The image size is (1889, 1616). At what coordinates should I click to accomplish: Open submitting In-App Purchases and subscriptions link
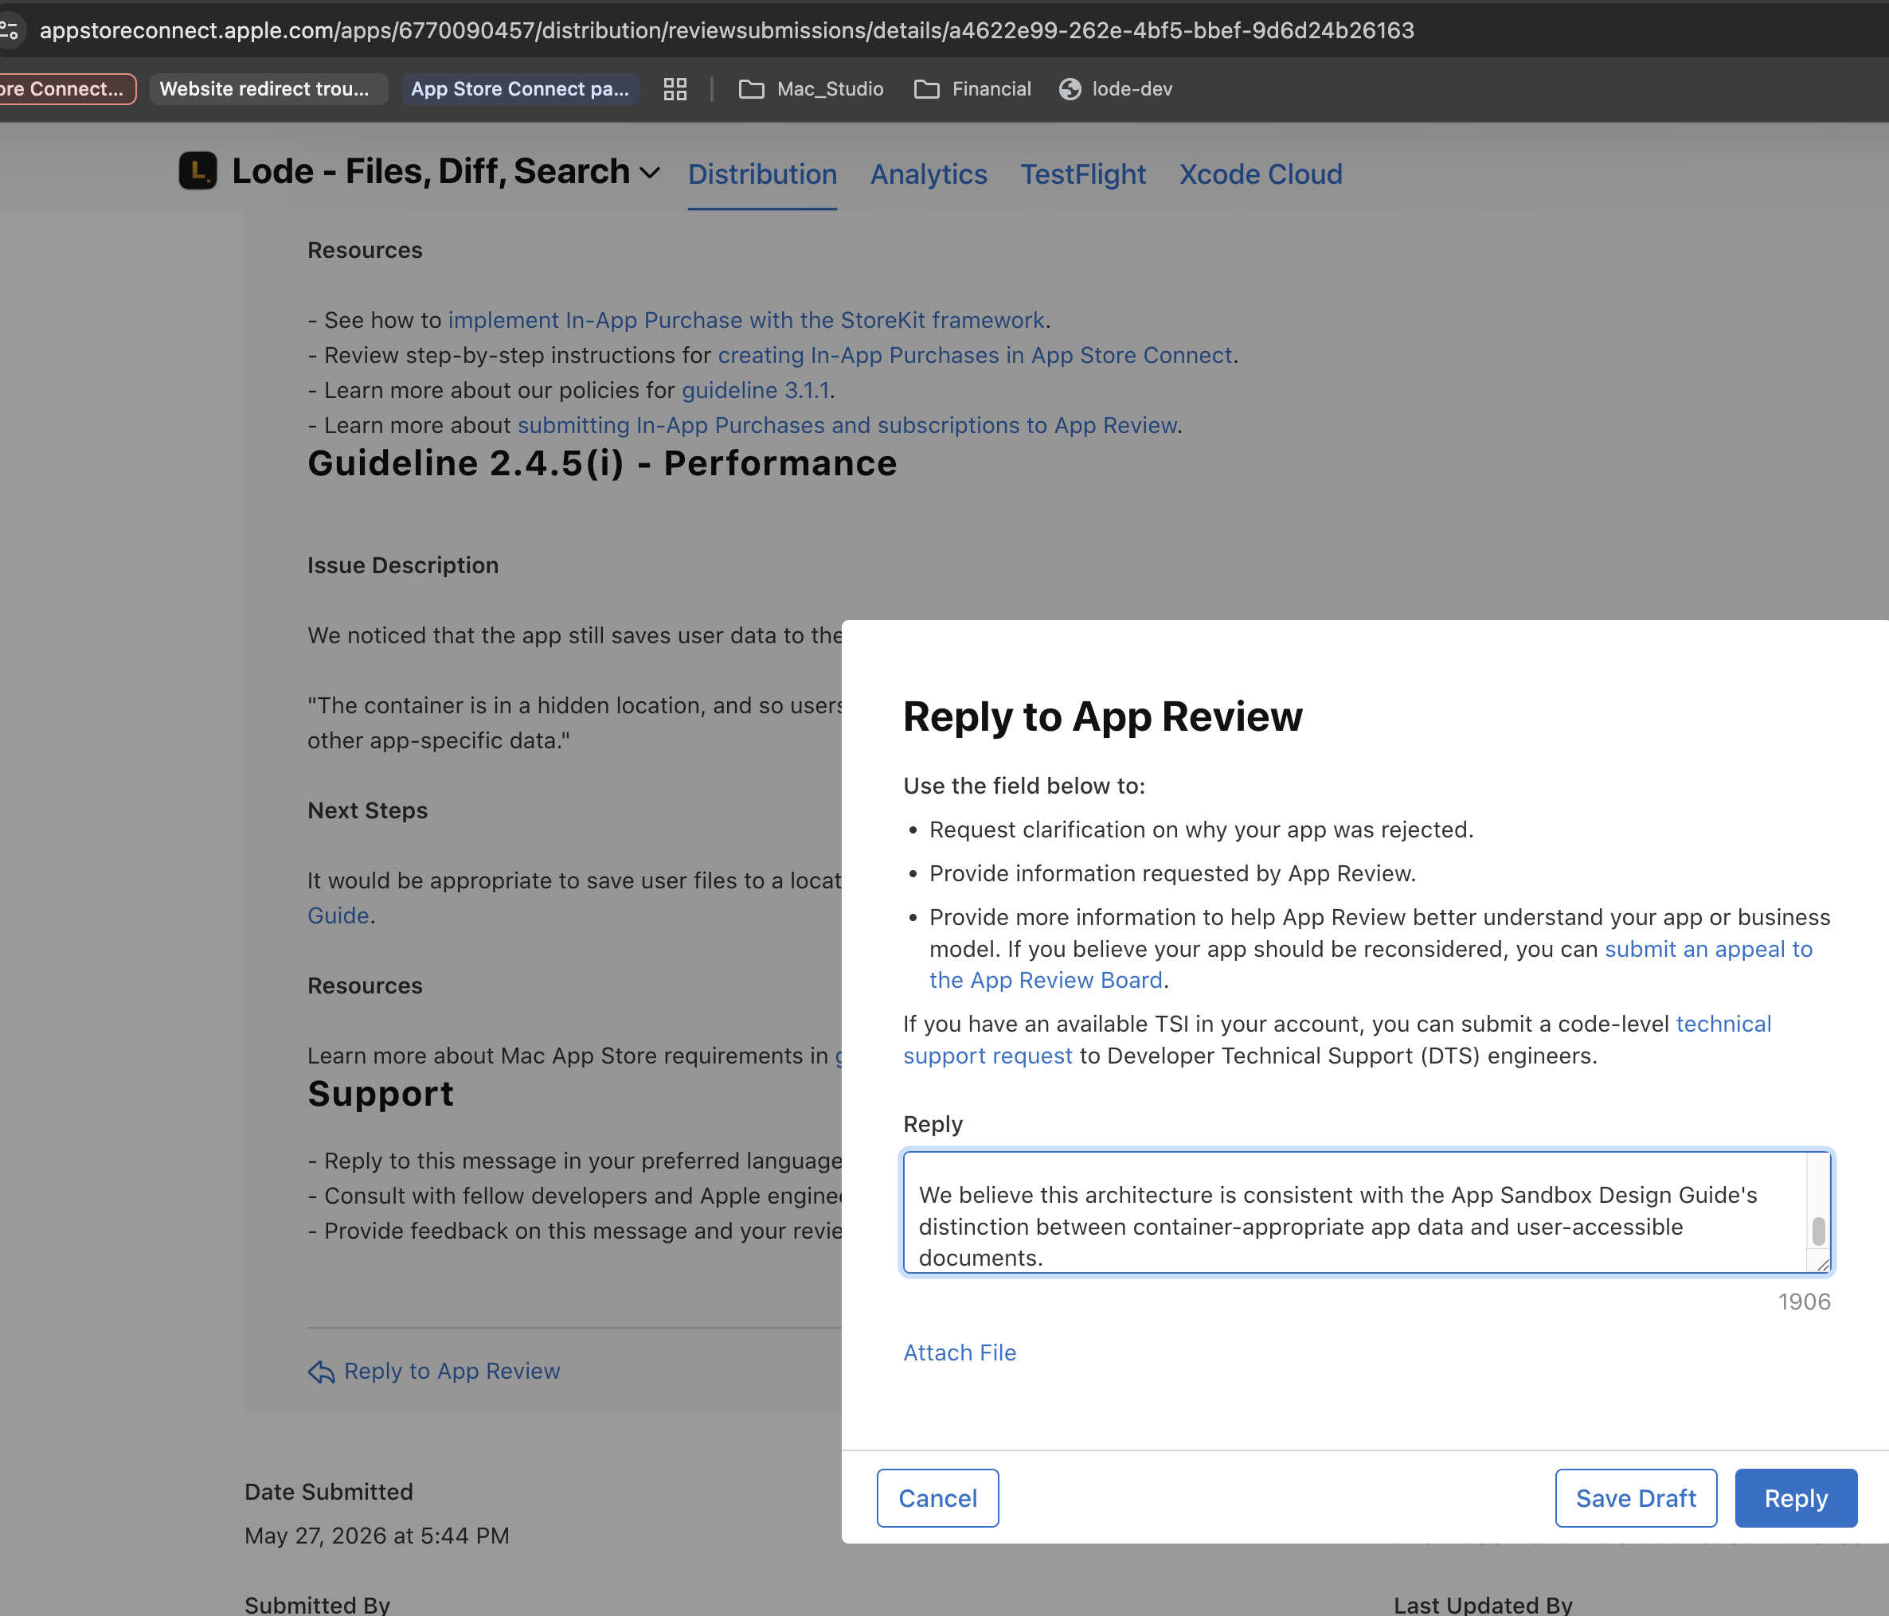847,425
